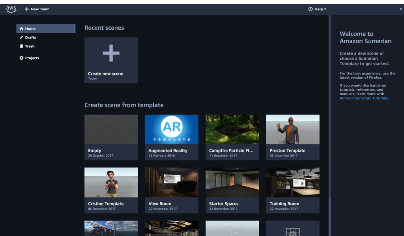Click the 29 October 2017 date

[x=101, y=156]
